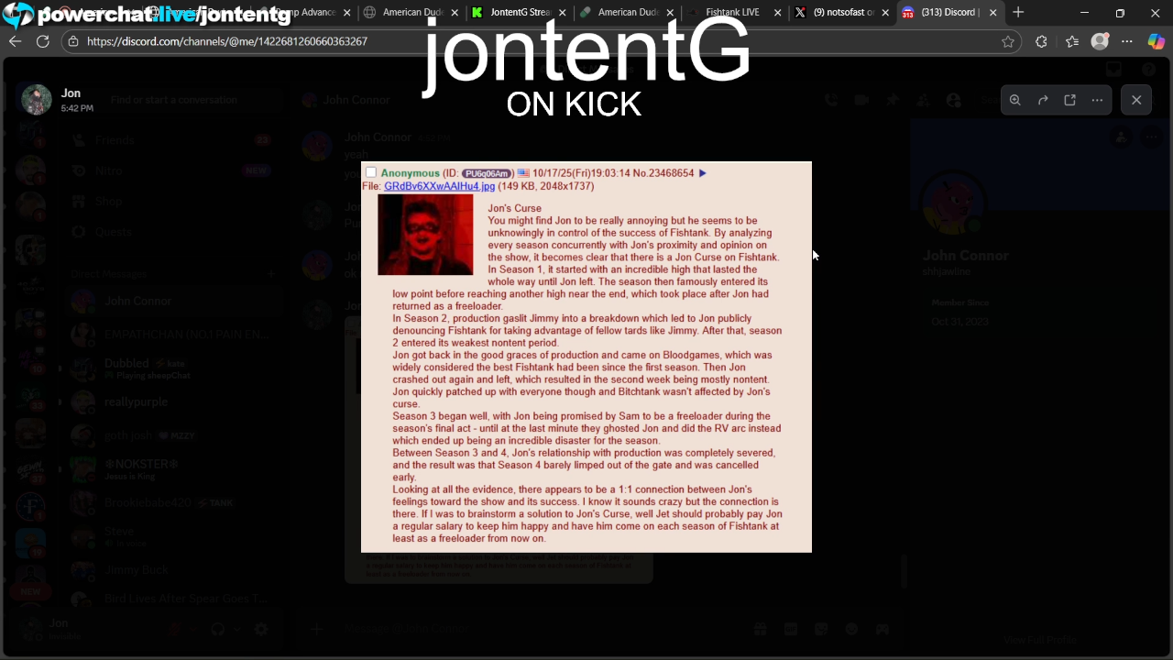Screen dimensions: 1173x660
Task: Open the GIF picker
Action: point(791,629)
